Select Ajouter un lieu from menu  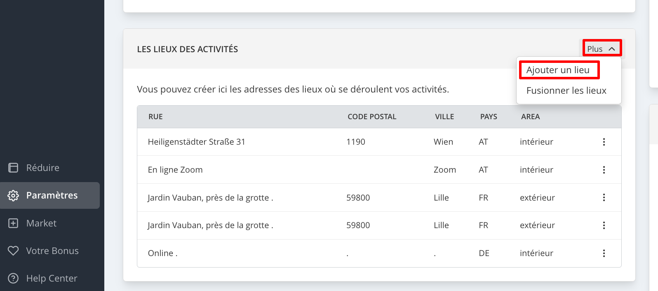click(x=558, y=70)
